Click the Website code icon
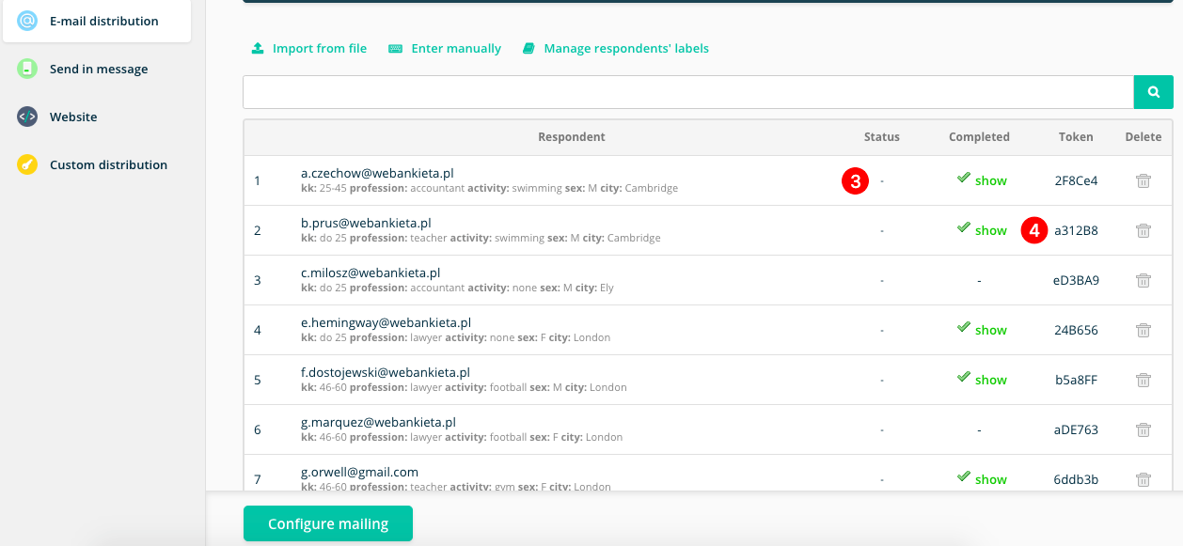1183x546 pixels. click(x=27, y=117)
